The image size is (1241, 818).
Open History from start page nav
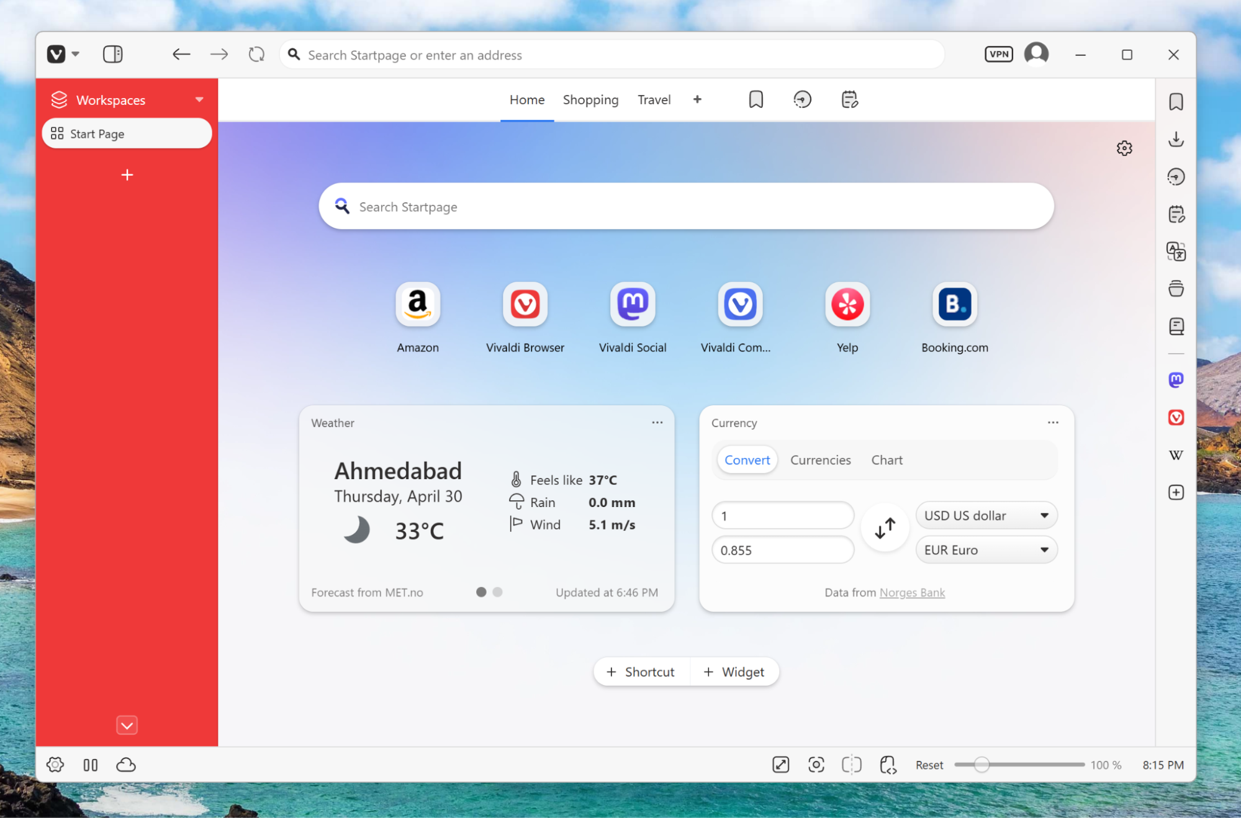[x=802, y=99]
